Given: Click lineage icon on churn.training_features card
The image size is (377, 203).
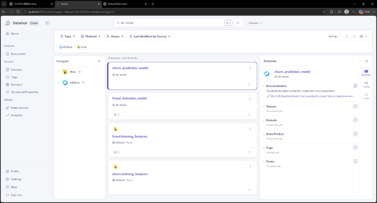Looking at the screenshot, I should [x=249, y=190].
